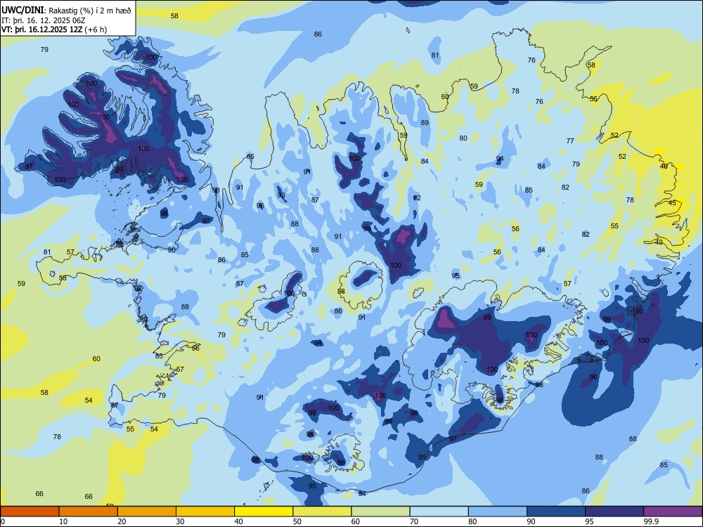Screen dimensions: 703x527
Task: Click the '45' humidity value on the map
Action: (x=672, y=203)
